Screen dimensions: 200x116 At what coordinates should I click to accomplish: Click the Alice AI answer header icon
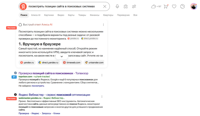pos(20,25)
